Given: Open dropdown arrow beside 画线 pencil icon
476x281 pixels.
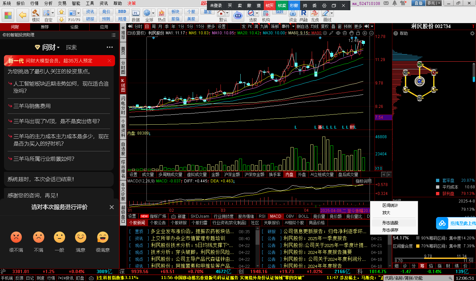Looking at the screenshot, I should 332,13.
